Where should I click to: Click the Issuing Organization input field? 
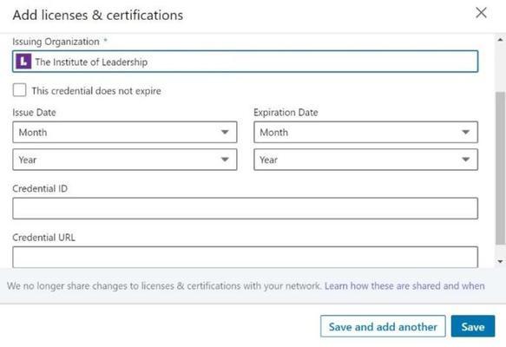click(x=246, y=62)
